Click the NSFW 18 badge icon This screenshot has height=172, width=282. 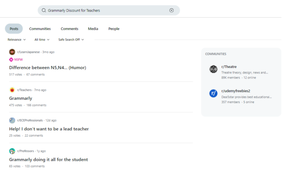[11, 59]
